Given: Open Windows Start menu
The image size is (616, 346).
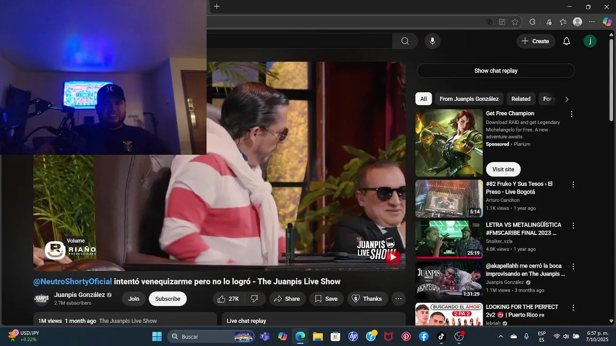Looking at the screenshot, I should [157, 336].
